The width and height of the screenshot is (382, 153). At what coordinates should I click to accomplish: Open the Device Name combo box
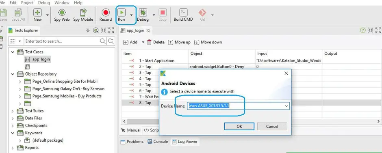238,106
